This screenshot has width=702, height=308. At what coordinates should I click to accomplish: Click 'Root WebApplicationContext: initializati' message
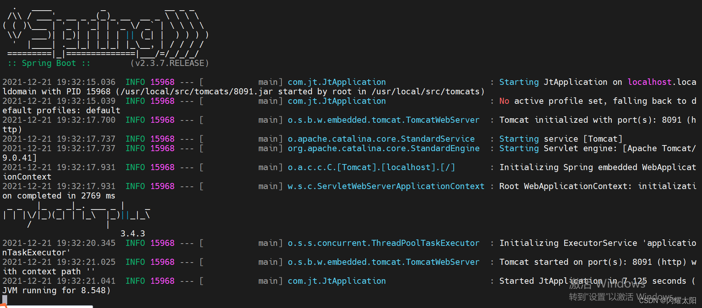click(597, 186)
